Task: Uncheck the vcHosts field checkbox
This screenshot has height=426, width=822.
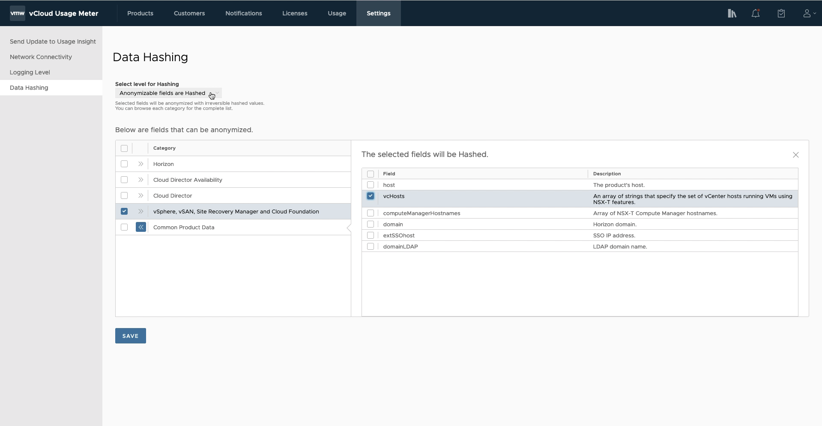Action: coord(371,196)
